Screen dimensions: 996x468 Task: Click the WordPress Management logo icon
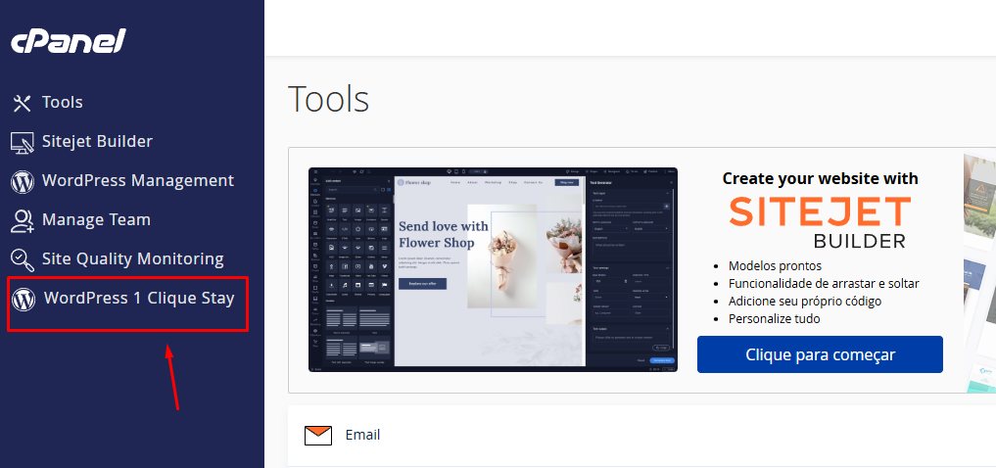(23, 181)
